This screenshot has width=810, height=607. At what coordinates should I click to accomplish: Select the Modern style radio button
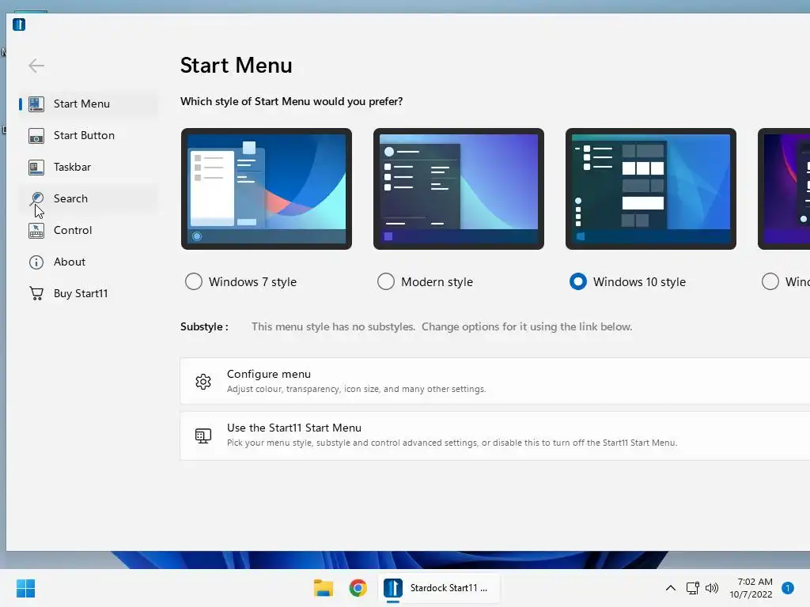[x=386, y=282]
